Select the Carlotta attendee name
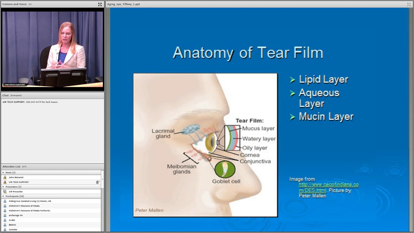 [13, 229]
